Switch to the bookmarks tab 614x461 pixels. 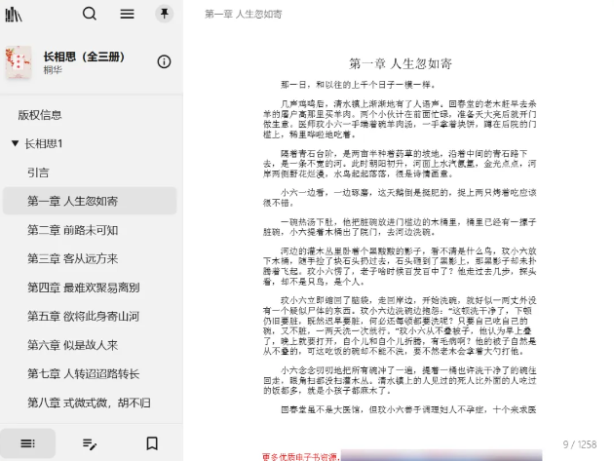(152, 443)
